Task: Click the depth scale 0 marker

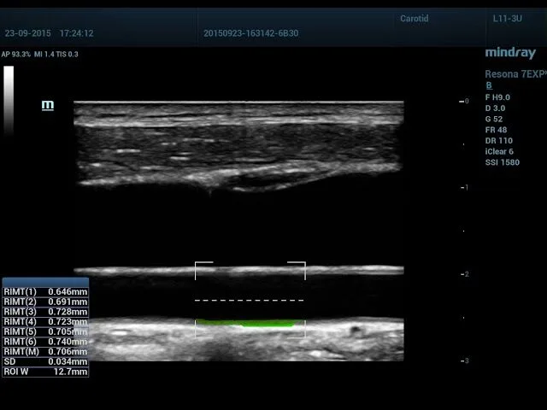Action: 464,101
